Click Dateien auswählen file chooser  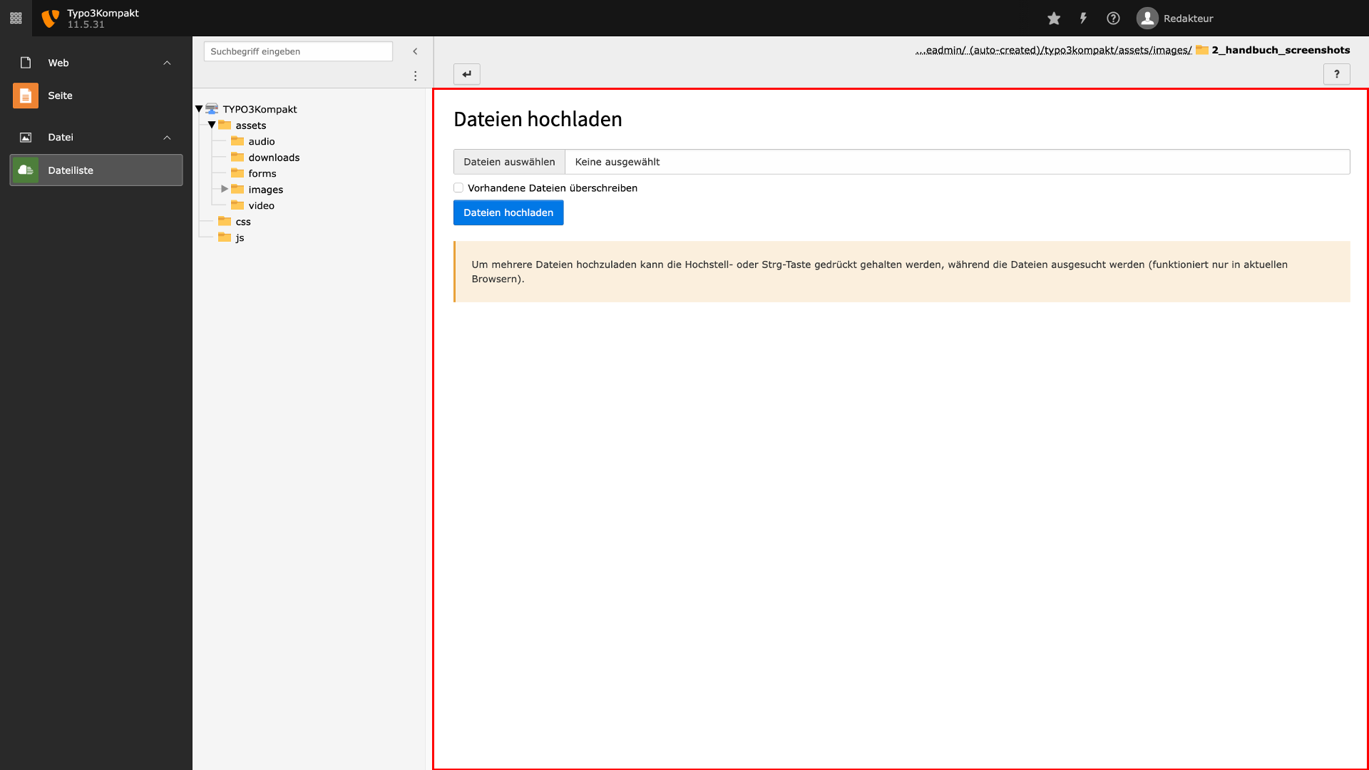[509, 162]
